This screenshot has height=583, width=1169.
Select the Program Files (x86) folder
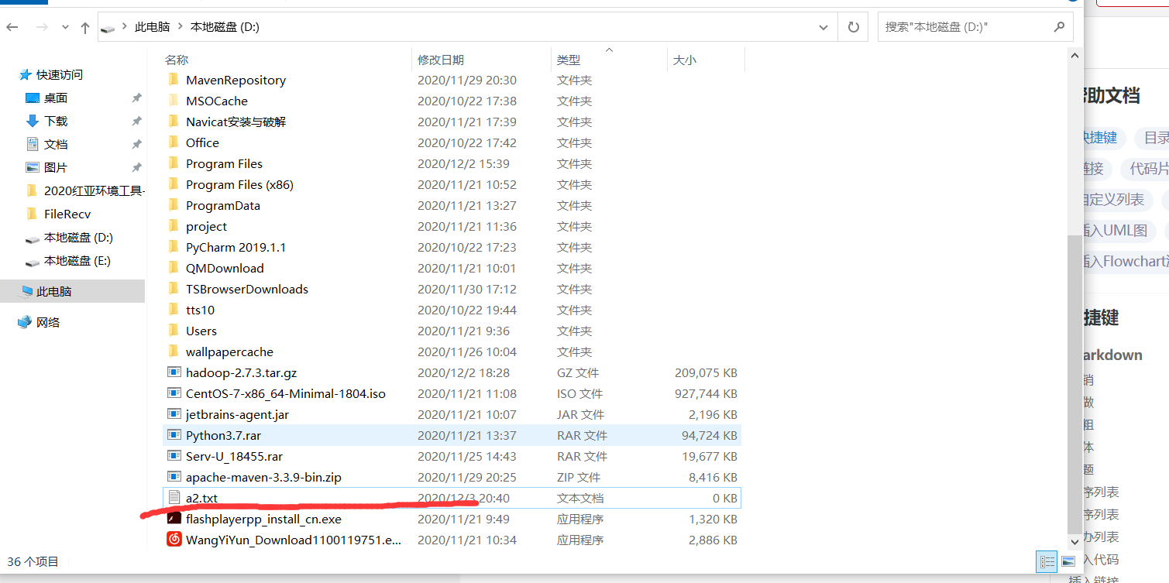point(239,184)
